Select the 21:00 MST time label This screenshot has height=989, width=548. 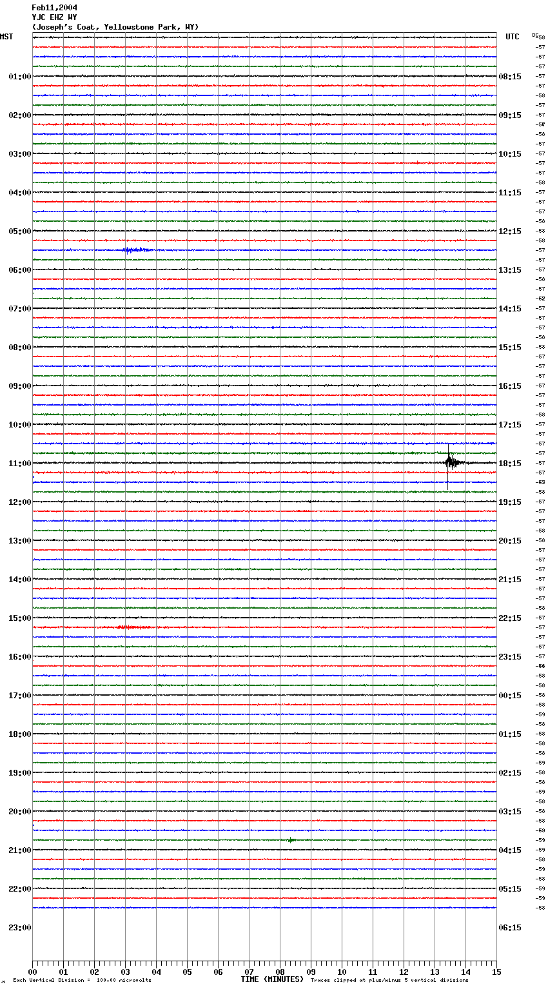coord(20,850)
